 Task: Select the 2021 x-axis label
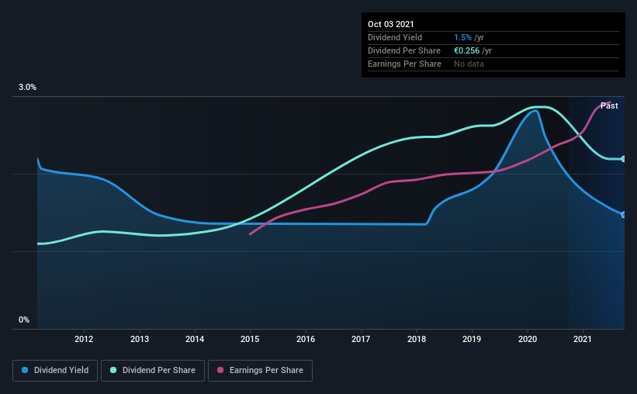point(583,339)
